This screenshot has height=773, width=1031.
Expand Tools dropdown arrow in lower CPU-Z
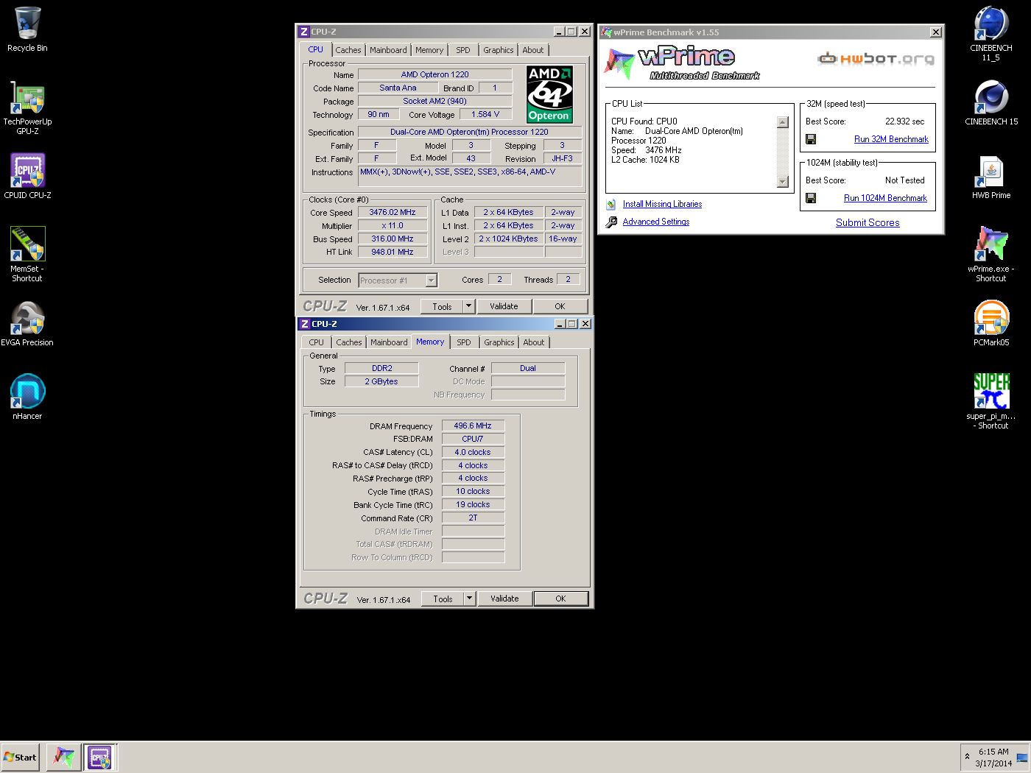click(x=469, y=599)
